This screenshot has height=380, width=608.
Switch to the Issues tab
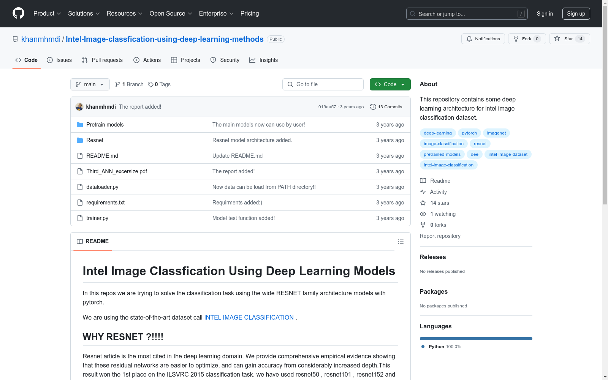click(x=59, y=60)
